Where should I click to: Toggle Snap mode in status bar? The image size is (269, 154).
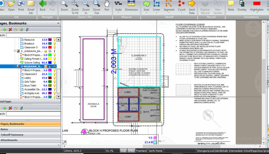[123, 151]
